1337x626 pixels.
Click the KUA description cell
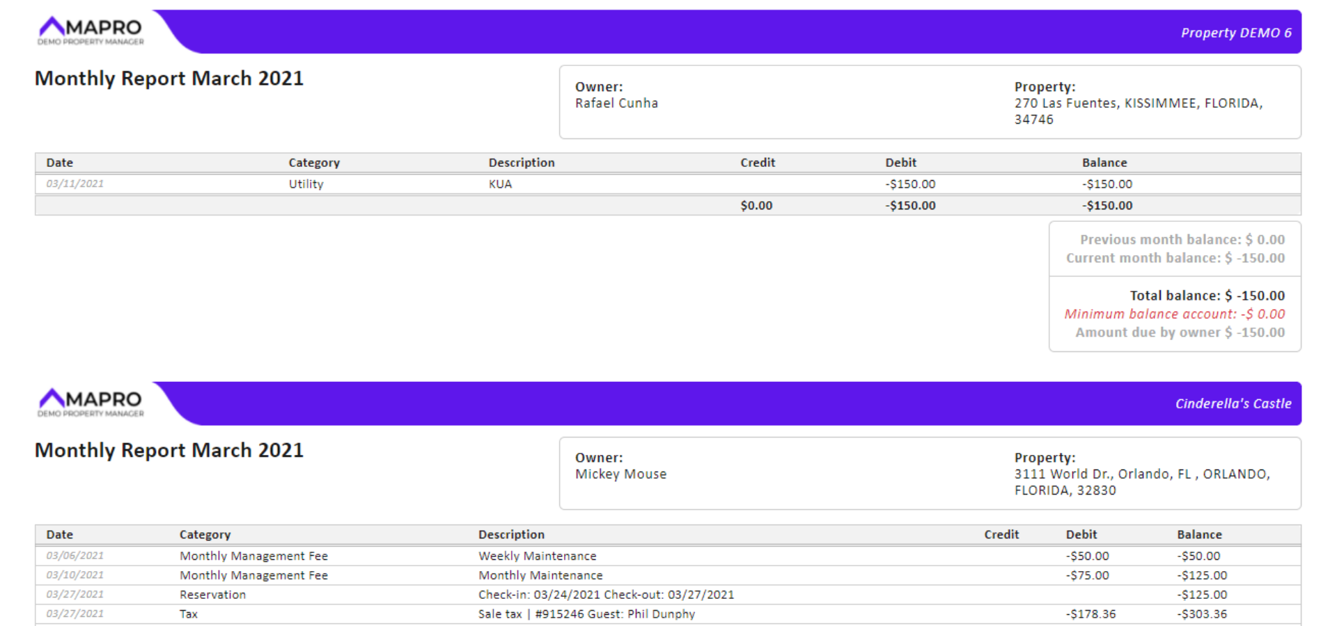pyautogui.click(x=500, y=184)
